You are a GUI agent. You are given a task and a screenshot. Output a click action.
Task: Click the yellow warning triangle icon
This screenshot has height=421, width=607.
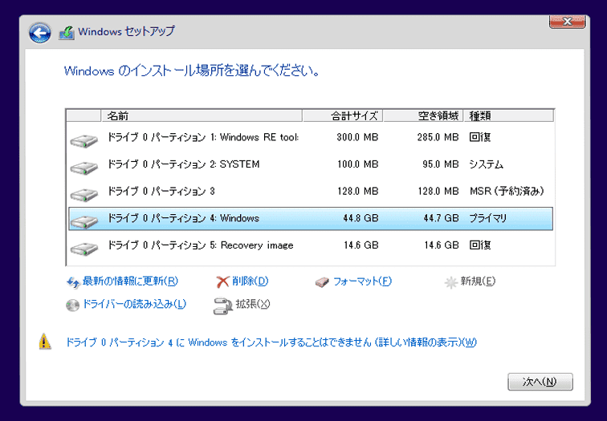coord(45,342)
